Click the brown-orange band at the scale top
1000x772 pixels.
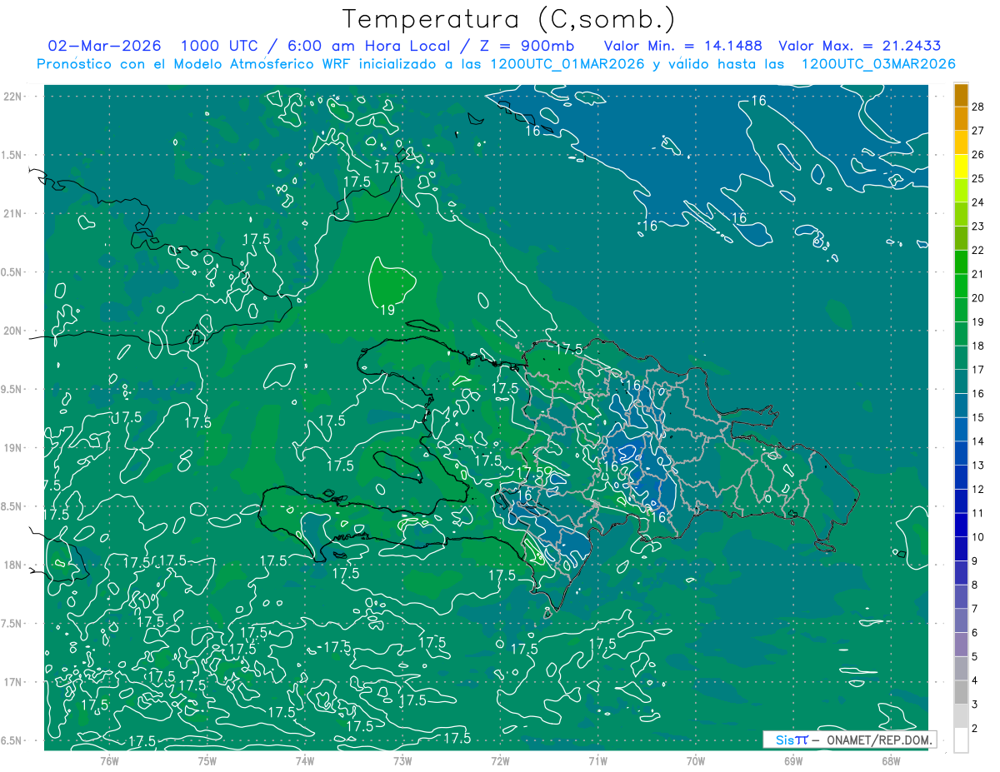click(x=961, y=94)
